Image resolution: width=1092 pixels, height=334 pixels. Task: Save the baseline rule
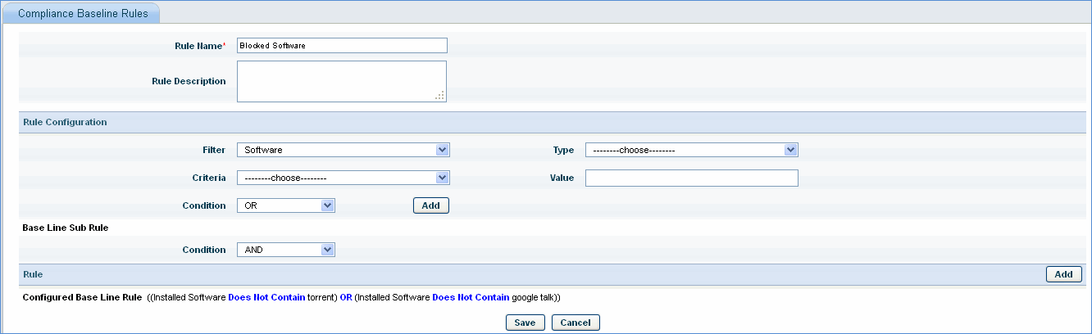tap(525, 323)
